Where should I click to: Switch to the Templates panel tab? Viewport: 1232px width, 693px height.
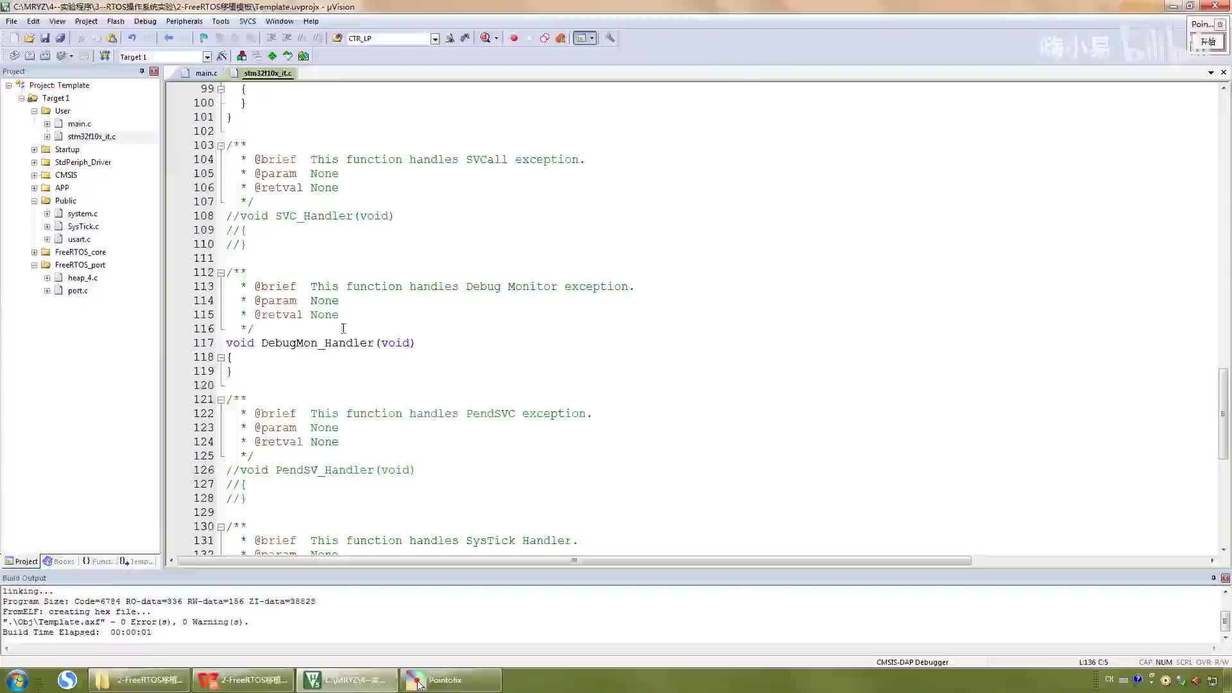click(137, 561)
